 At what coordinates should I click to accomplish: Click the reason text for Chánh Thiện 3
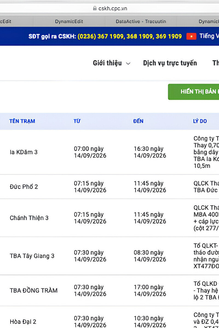[x=206, y=218]
